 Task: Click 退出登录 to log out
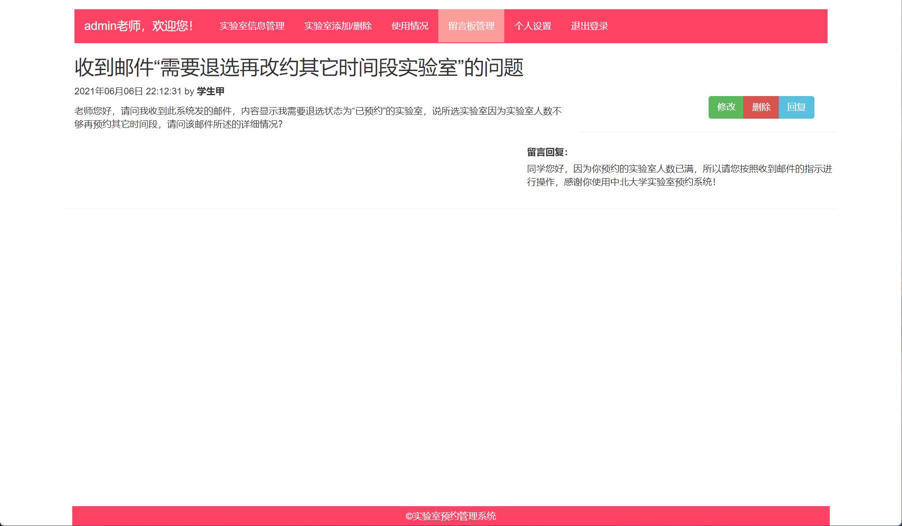[x=589, y=26]
